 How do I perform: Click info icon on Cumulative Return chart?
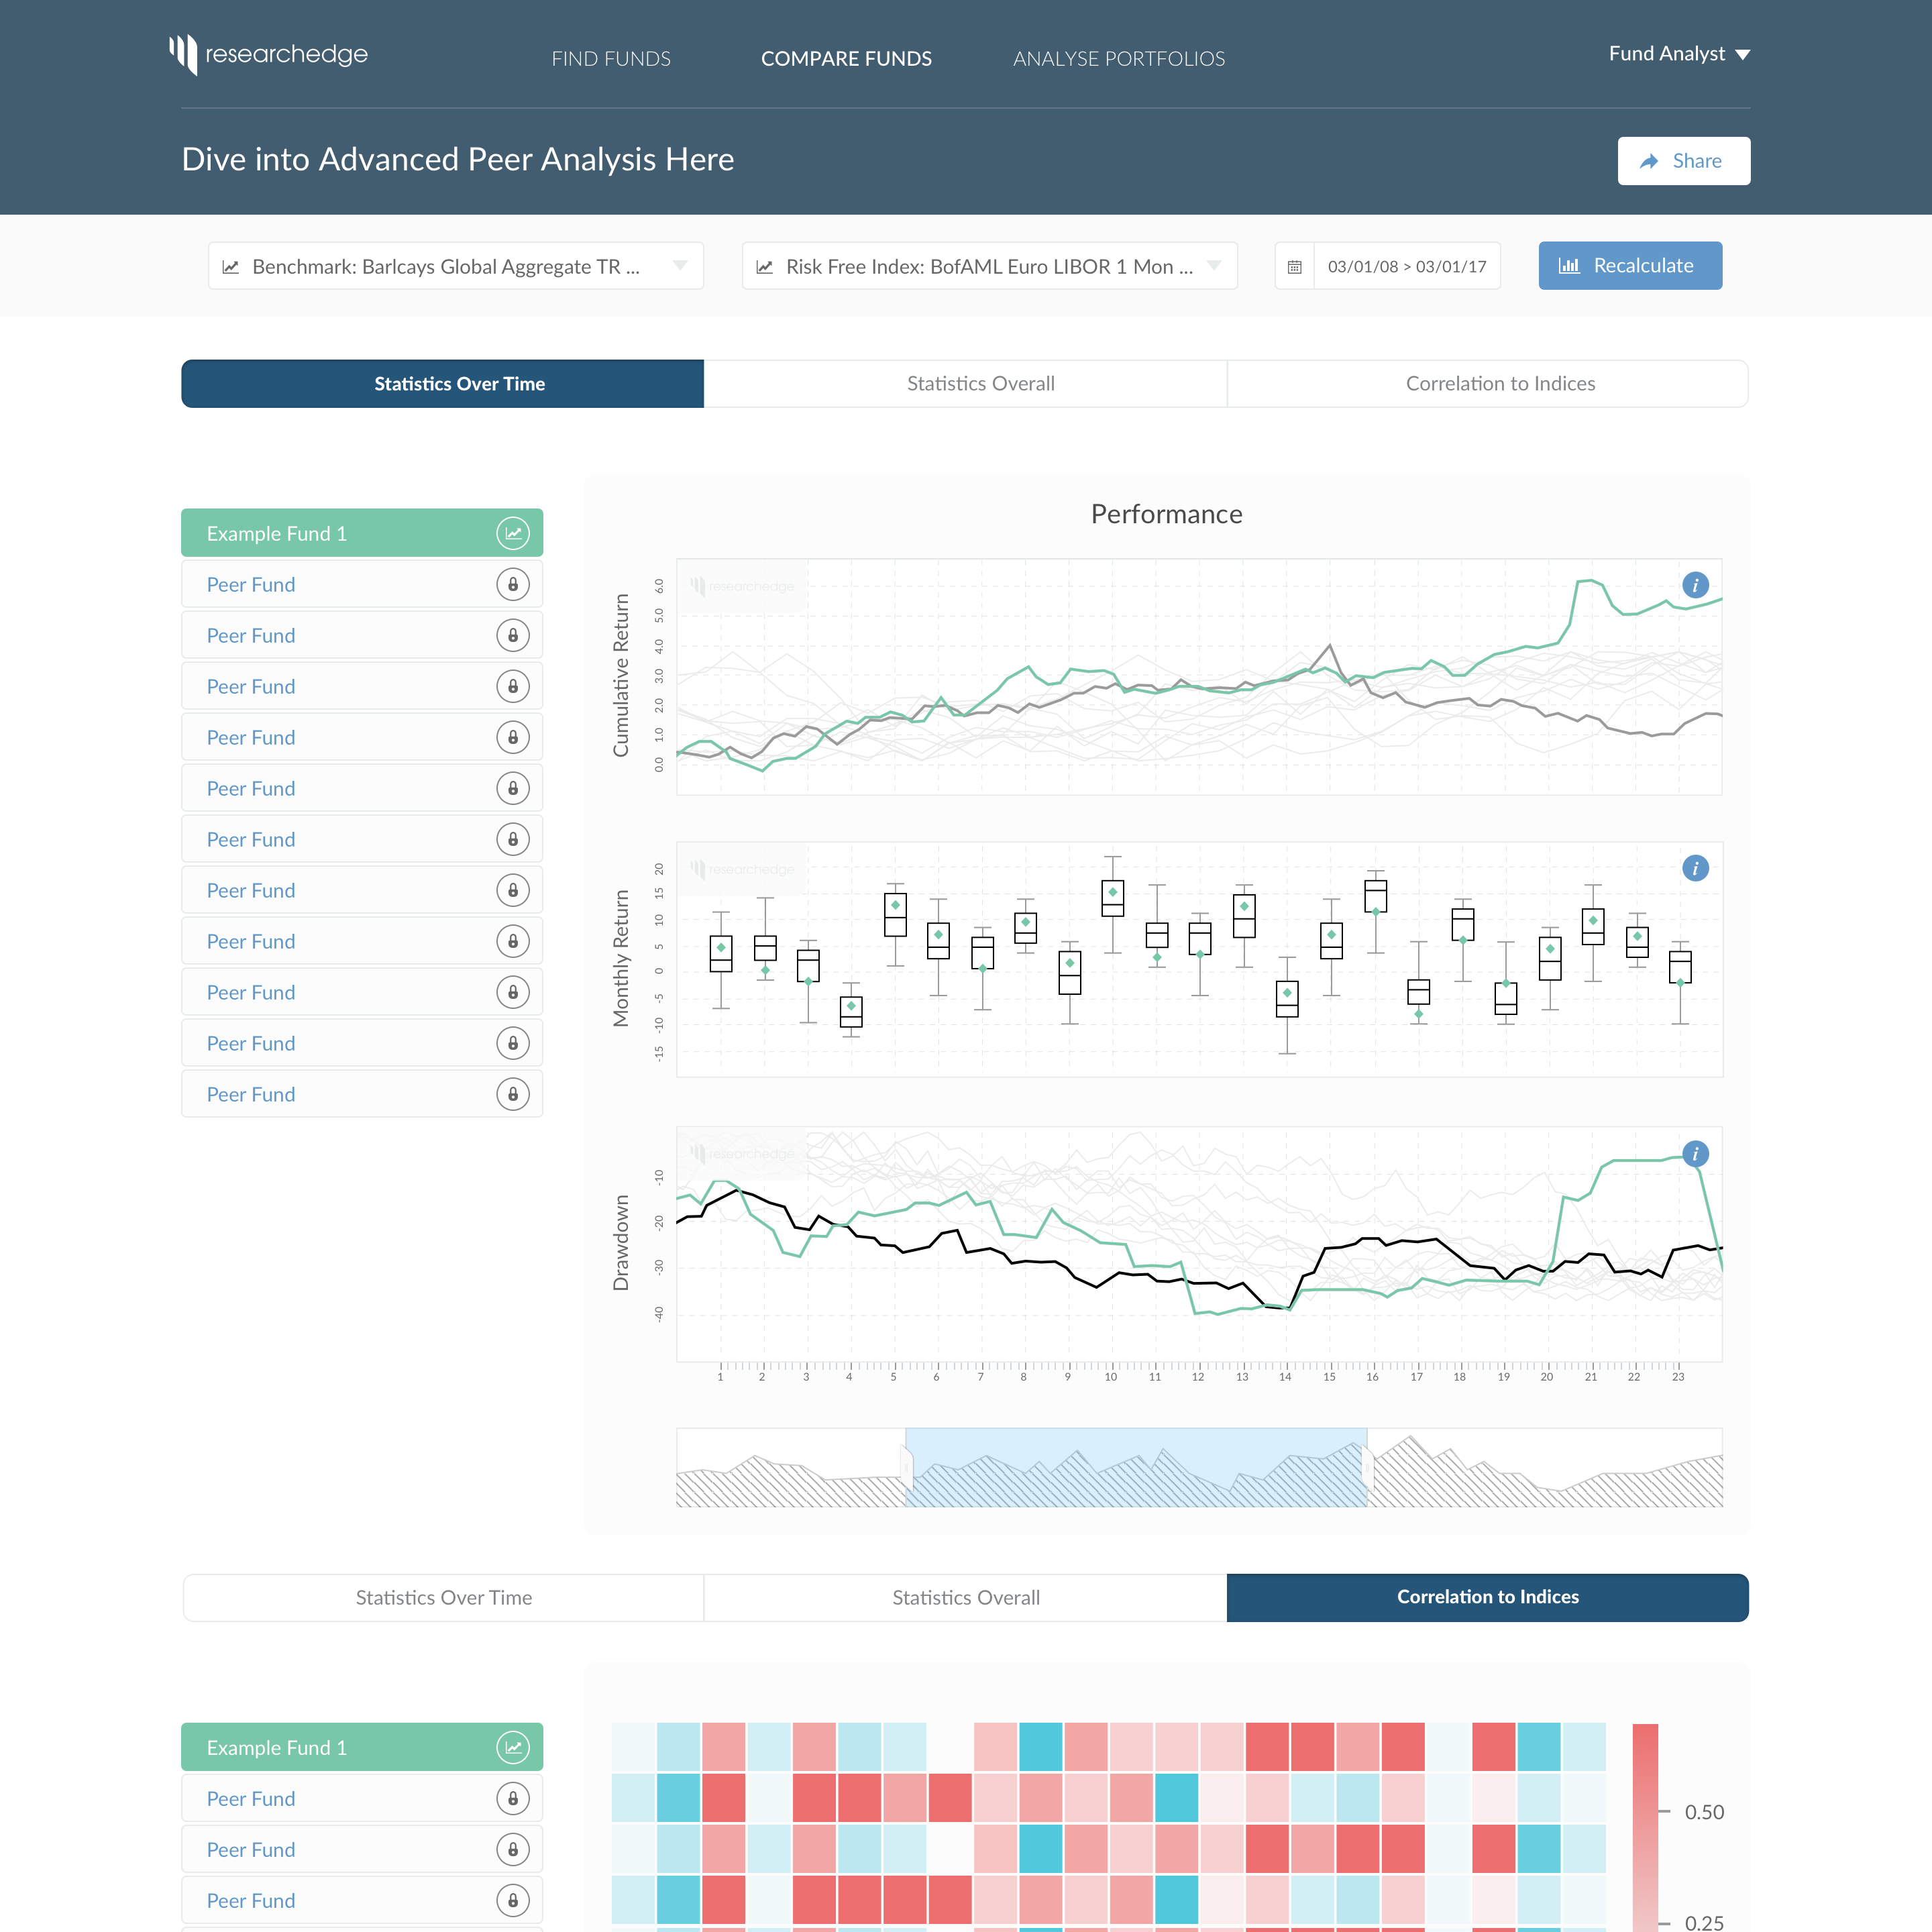[x=1695, y=585]
